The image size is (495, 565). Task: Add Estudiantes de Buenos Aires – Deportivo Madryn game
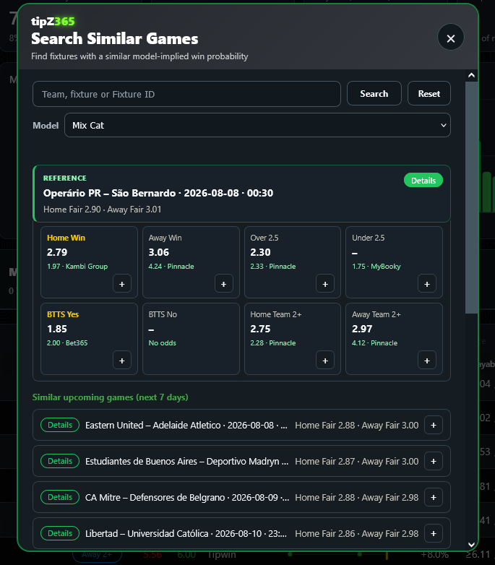tap(434, 461)
